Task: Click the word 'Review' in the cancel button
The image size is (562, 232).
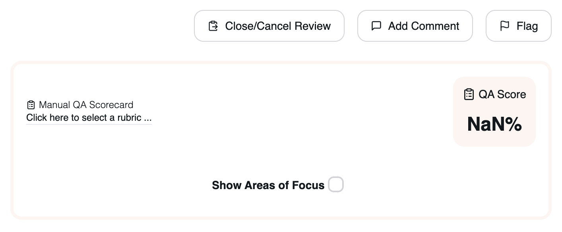Action: (x=312, y=26)
